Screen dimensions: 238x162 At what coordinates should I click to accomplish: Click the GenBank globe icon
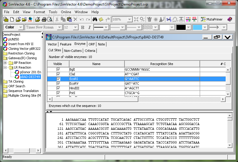click(30, 19)
